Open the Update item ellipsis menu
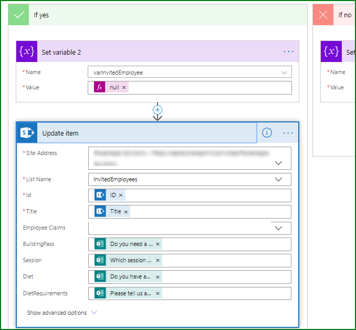356x330 pixels. 288,133
